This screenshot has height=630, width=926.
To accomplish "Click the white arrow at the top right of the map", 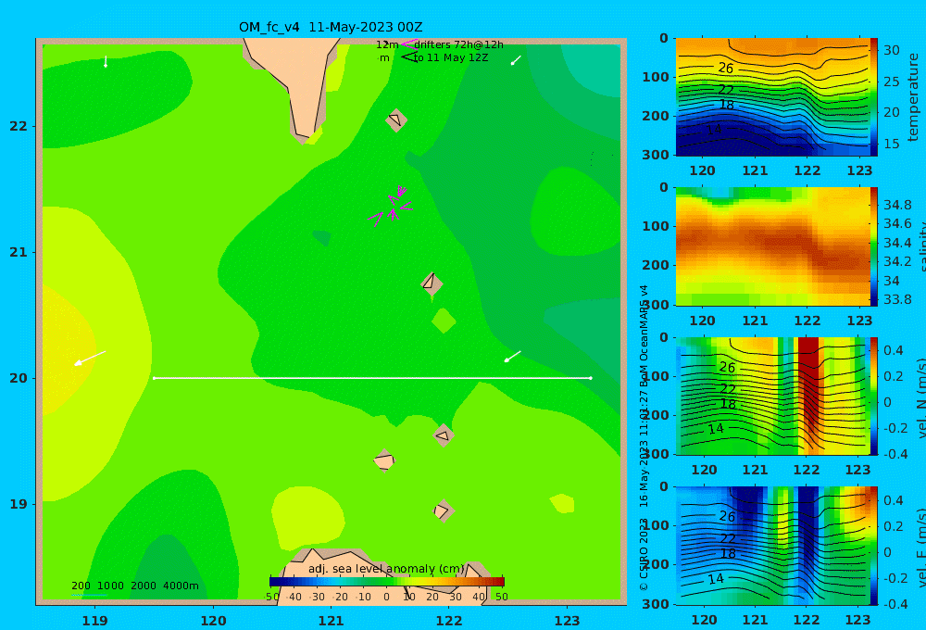I will (x=516, y=60).
